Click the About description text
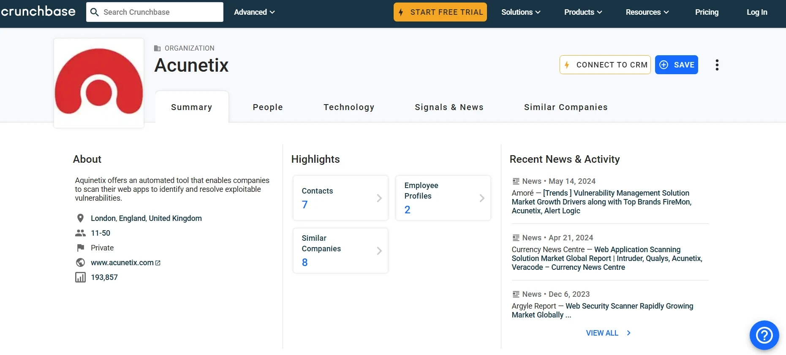Image resolution: width=786 pixels, height=355 pixels. pos(172,189)
